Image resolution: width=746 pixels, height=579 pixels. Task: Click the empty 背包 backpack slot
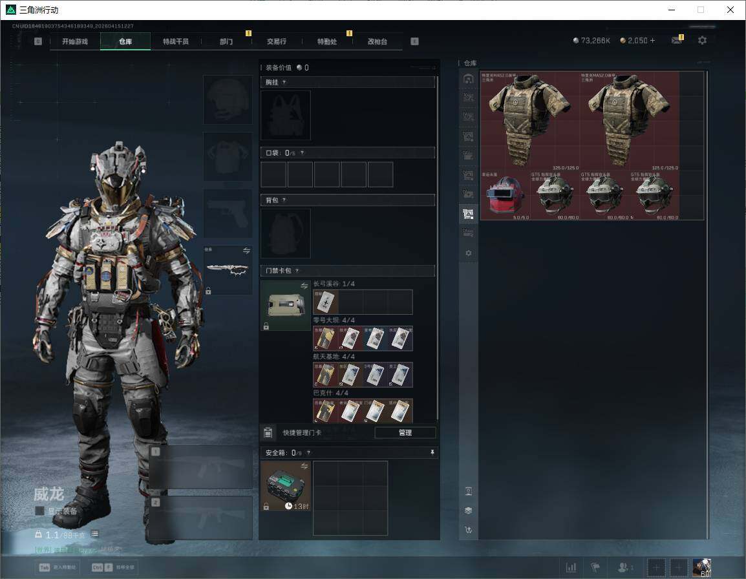[x=286, y=233]
